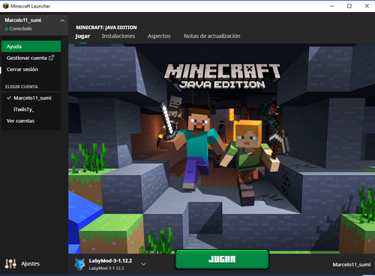This screenshot has height=276, width=375.
Task: Open Gestionar cuenta external link
Action: pos(31,58)
